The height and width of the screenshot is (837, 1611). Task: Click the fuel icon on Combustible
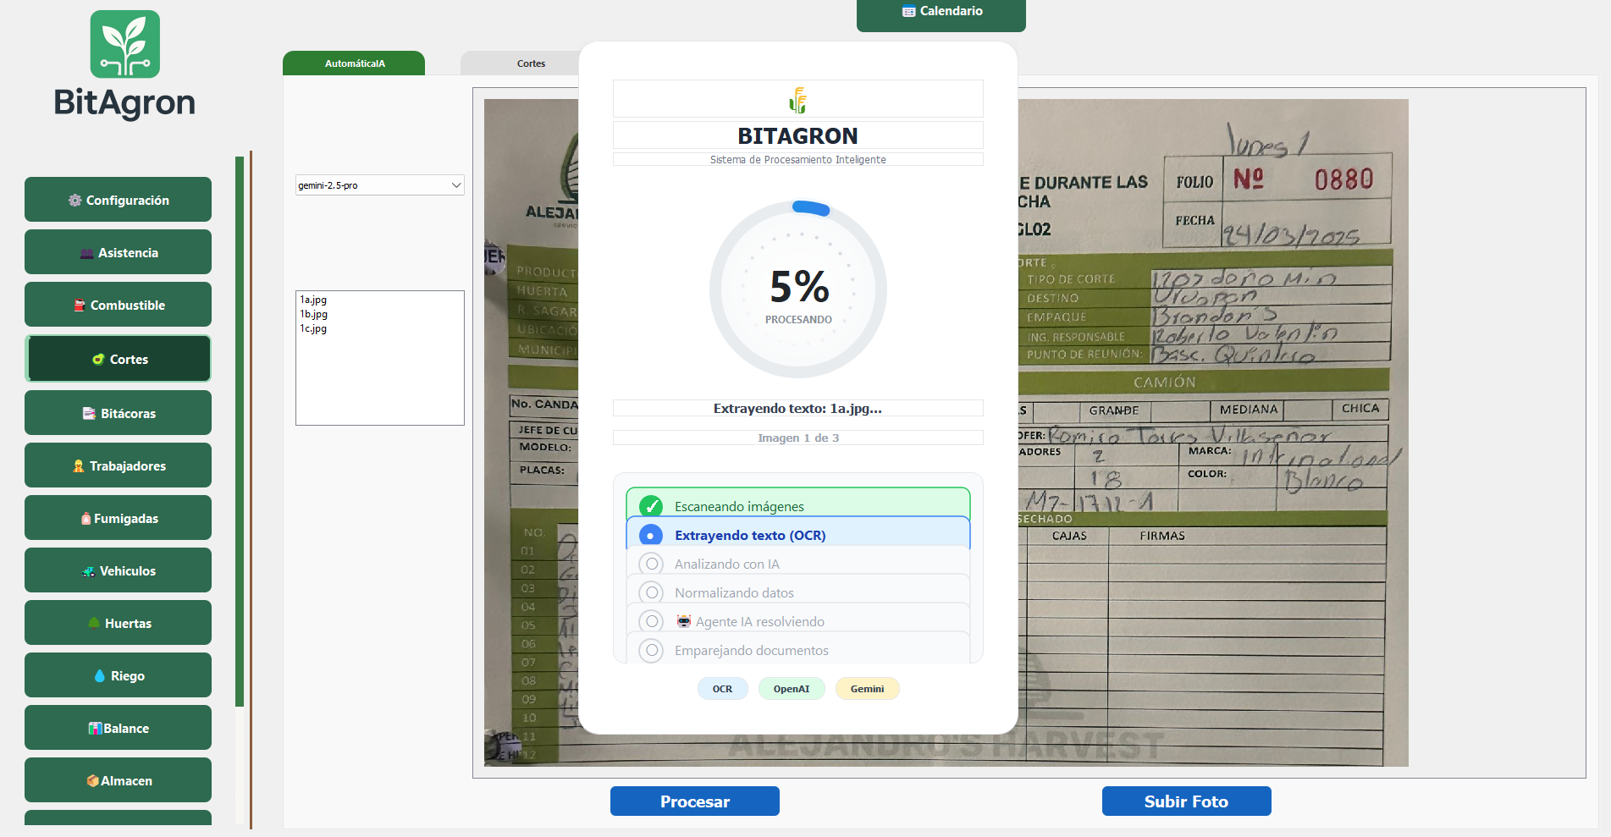click(x=80, y=306)
